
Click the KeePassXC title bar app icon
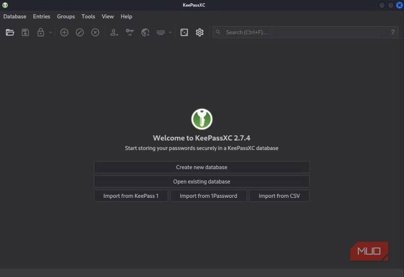point(5,5)
